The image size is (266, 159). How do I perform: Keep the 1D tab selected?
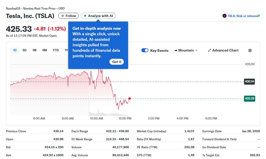pyautogui.click(x=15, y=50)
